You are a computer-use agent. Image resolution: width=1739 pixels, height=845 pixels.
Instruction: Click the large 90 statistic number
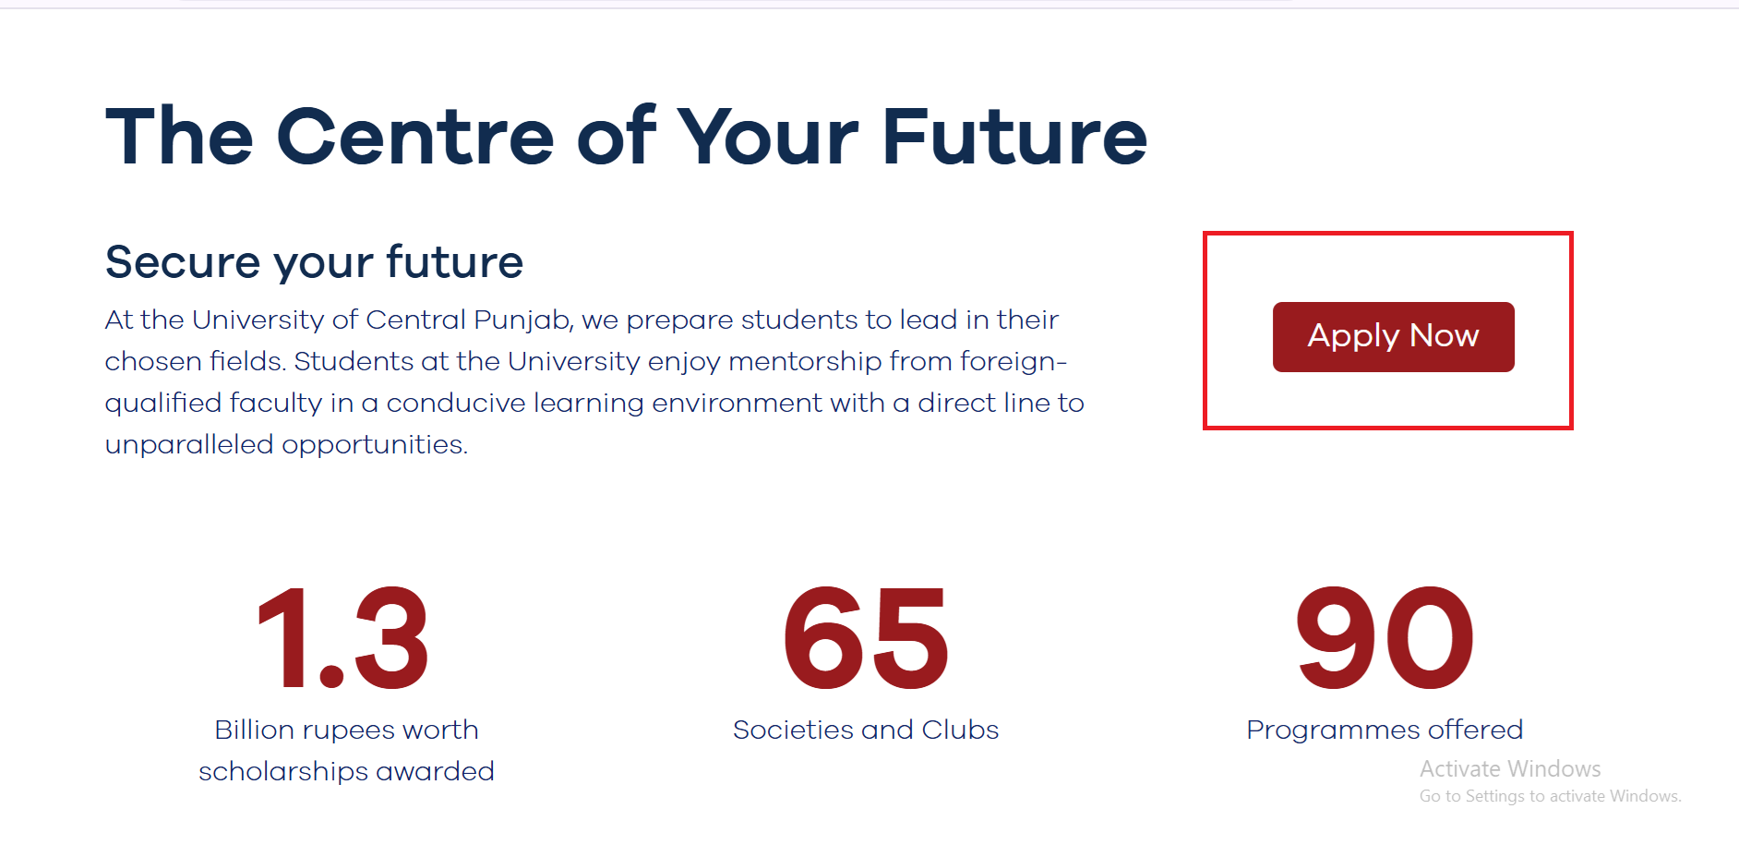pos(1385,639)
